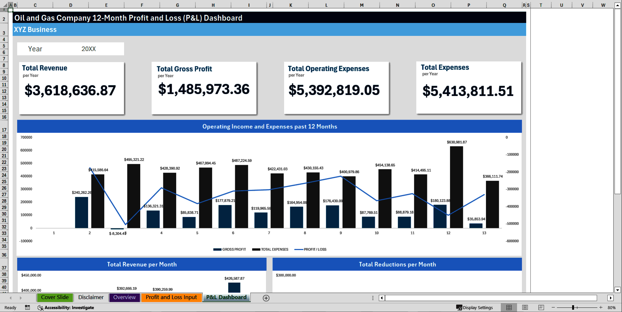This screenshot has width=622, height=312.
Task: Click the previous sheet navigation arrow
Action: pyautogui.click(x=11, y=298)
